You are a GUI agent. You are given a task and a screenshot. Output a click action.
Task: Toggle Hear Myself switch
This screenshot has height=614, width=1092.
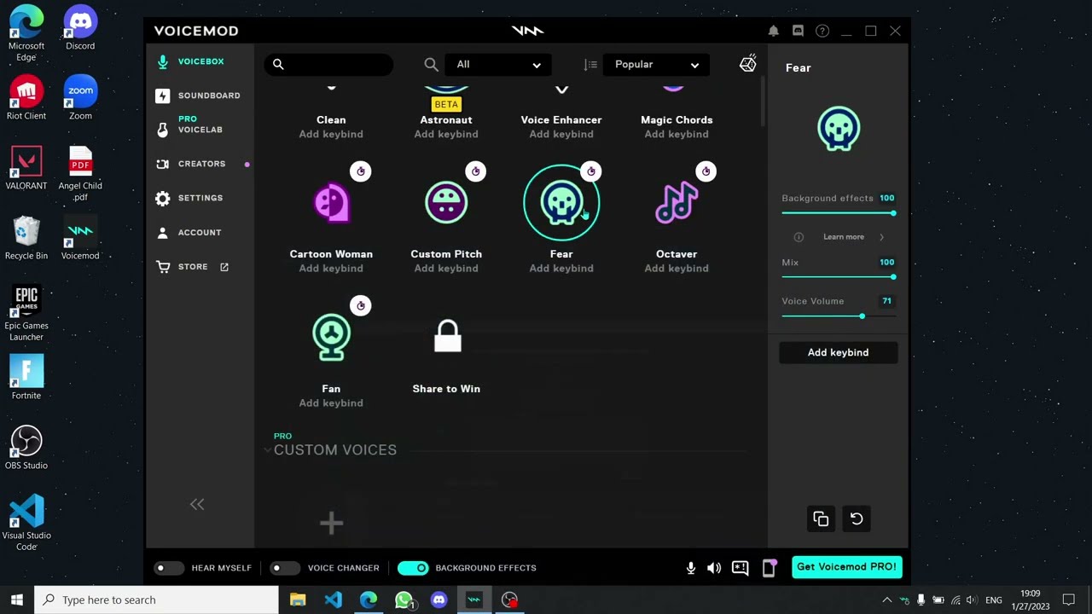tap(169, 568)
